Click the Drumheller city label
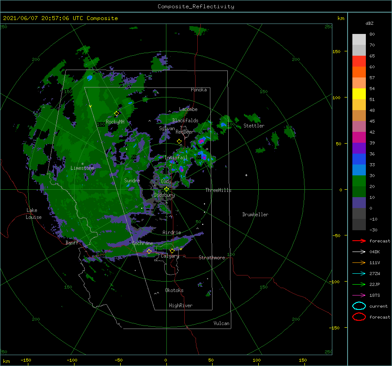This screenshot has width=392, height=366. [255, 215]
